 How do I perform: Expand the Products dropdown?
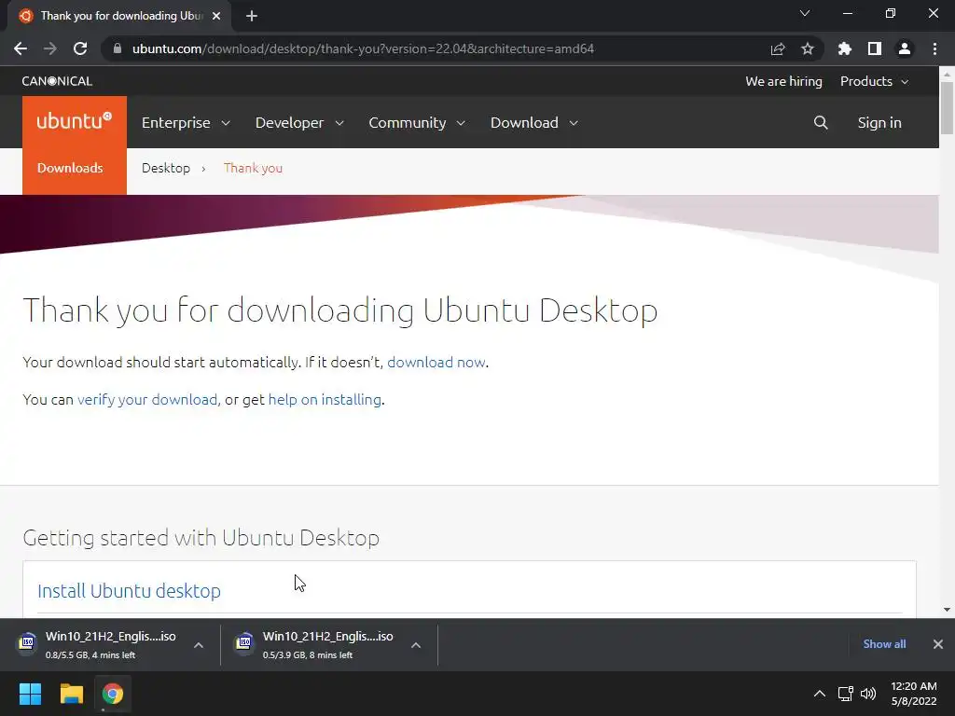tap(875, 81)
